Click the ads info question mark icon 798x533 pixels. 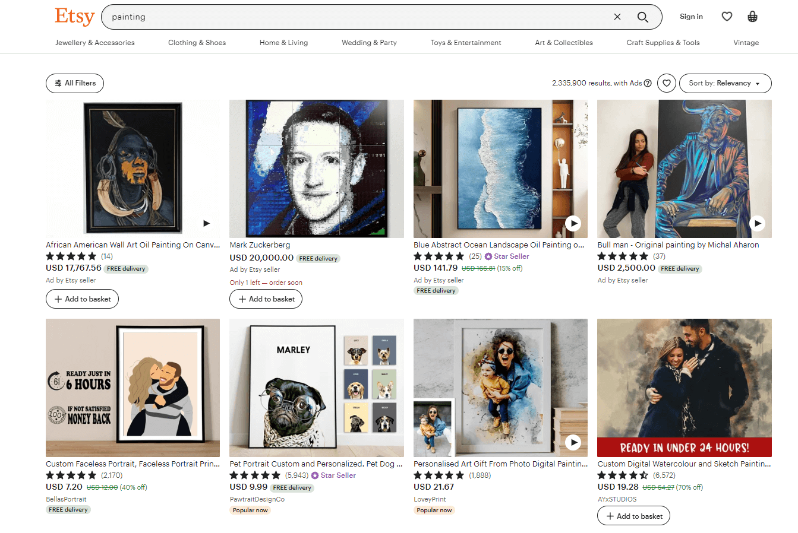(648, 83)
